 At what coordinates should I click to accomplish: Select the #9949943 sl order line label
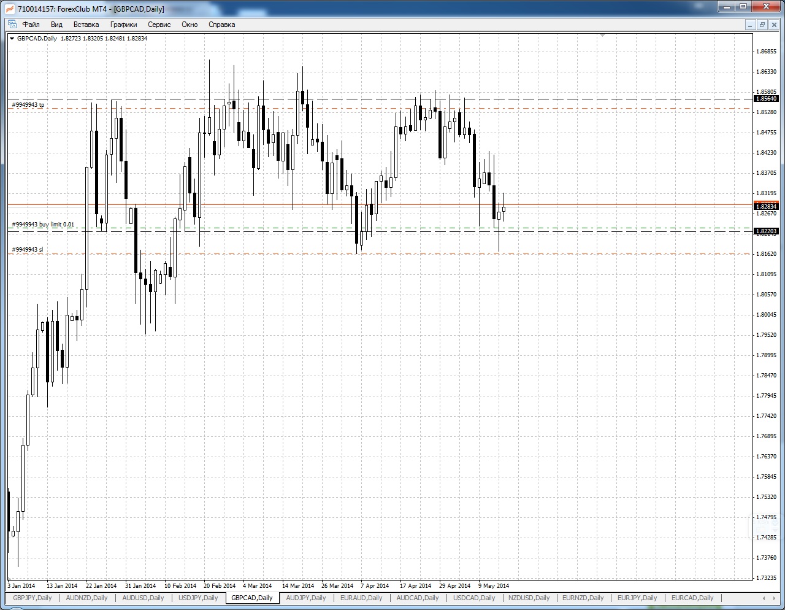point(28,250)
